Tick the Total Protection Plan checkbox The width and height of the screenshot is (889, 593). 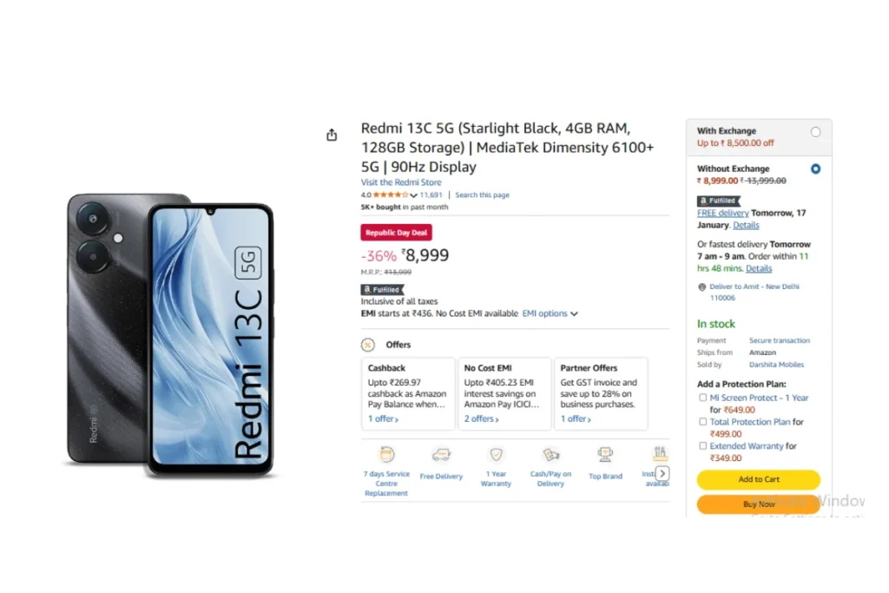(x=703, y=422)
